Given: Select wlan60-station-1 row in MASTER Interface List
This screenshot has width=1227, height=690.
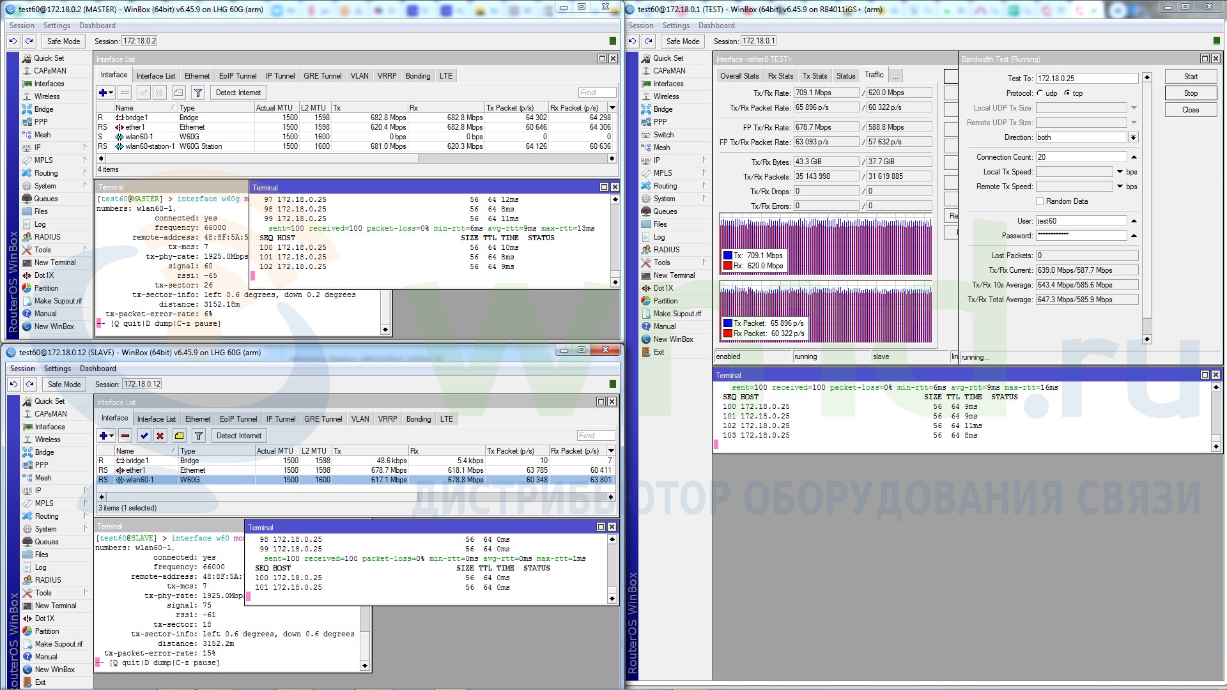Looking at the screenshot, I should pos(355,146).
